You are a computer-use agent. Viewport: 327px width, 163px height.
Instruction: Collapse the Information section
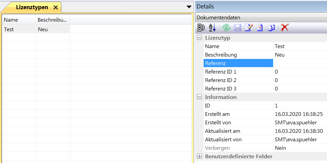click(x=200, y=97)
